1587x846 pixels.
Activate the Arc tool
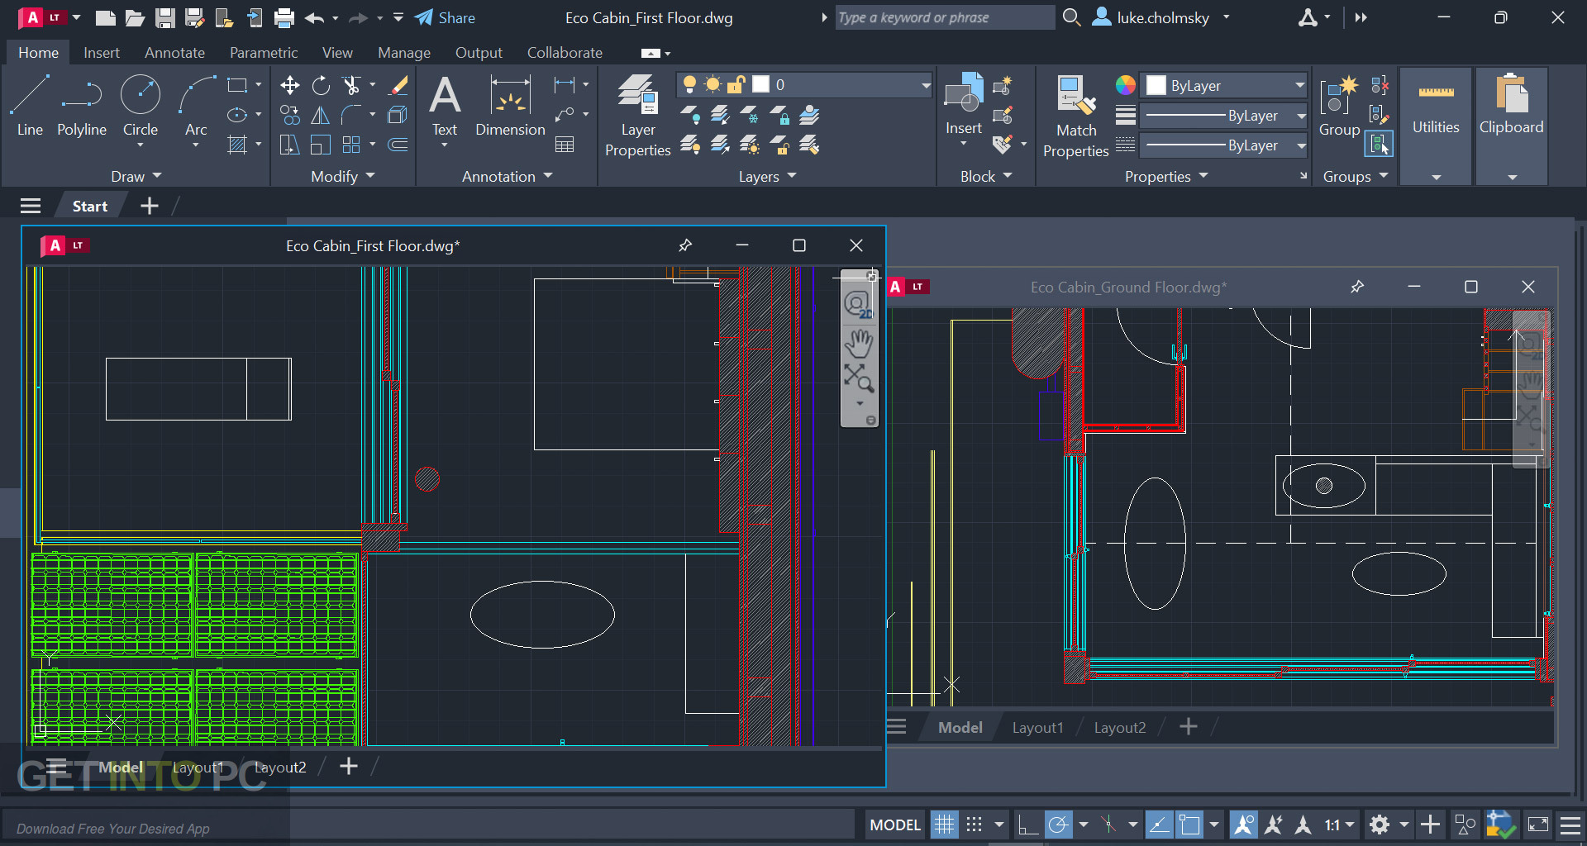click(196, 106)
